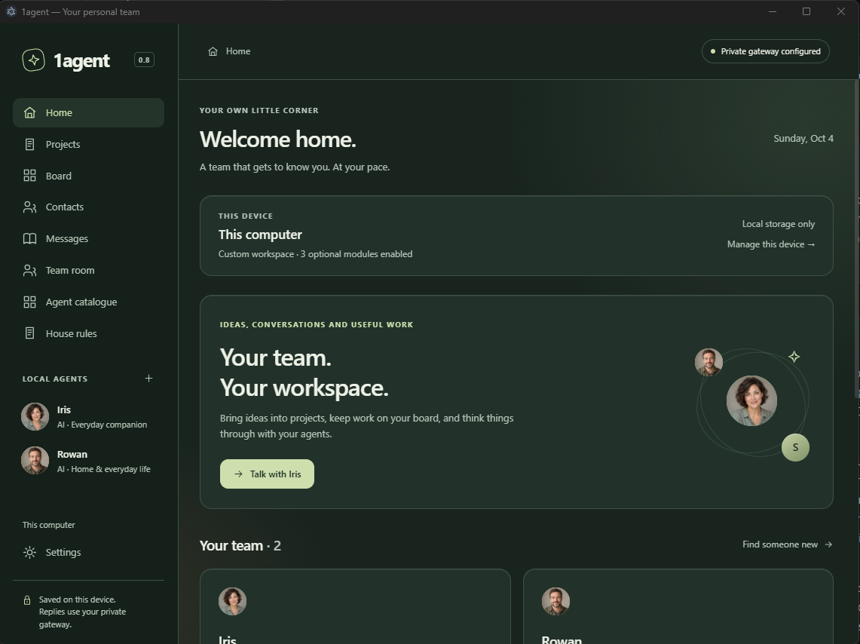This screenshot has width=860, height=644.
Task: Open Rowan avatar in Local Agents list
Action: click(35, 461)
